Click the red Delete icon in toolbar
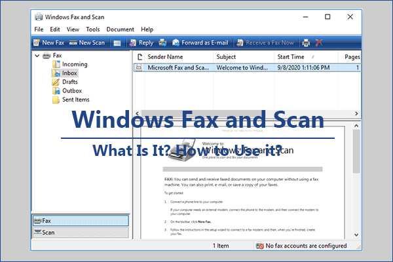The image size is (393, 262). [x=319, y=43]
